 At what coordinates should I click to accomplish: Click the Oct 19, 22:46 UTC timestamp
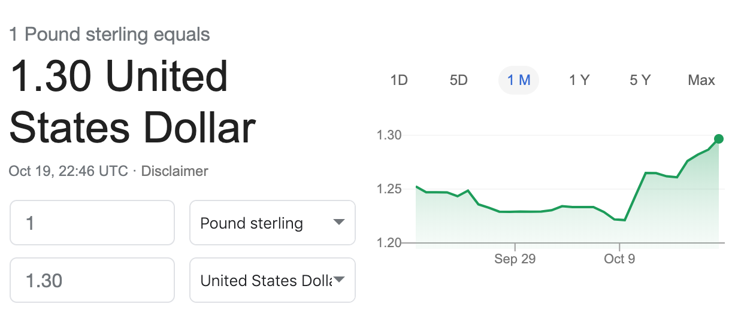pos(68,171)
